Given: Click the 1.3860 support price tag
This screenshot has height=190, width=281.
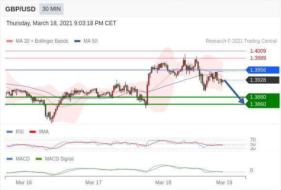Looking at the screenshot, I should point(263,104).
